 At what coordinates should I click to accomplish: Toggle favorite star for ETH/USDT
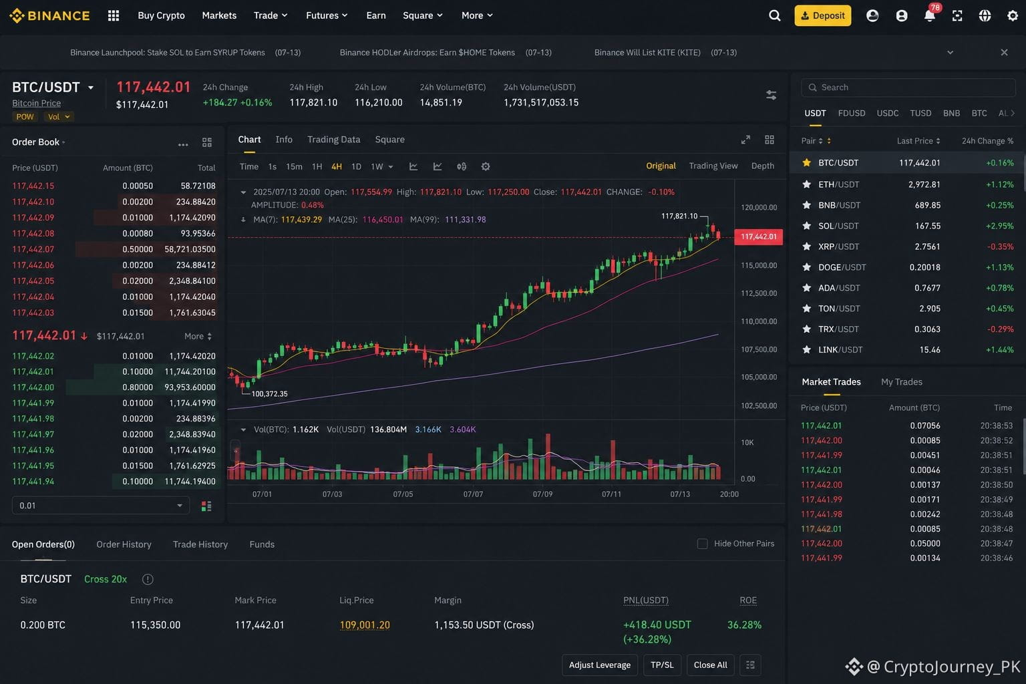tap(807, 184)
